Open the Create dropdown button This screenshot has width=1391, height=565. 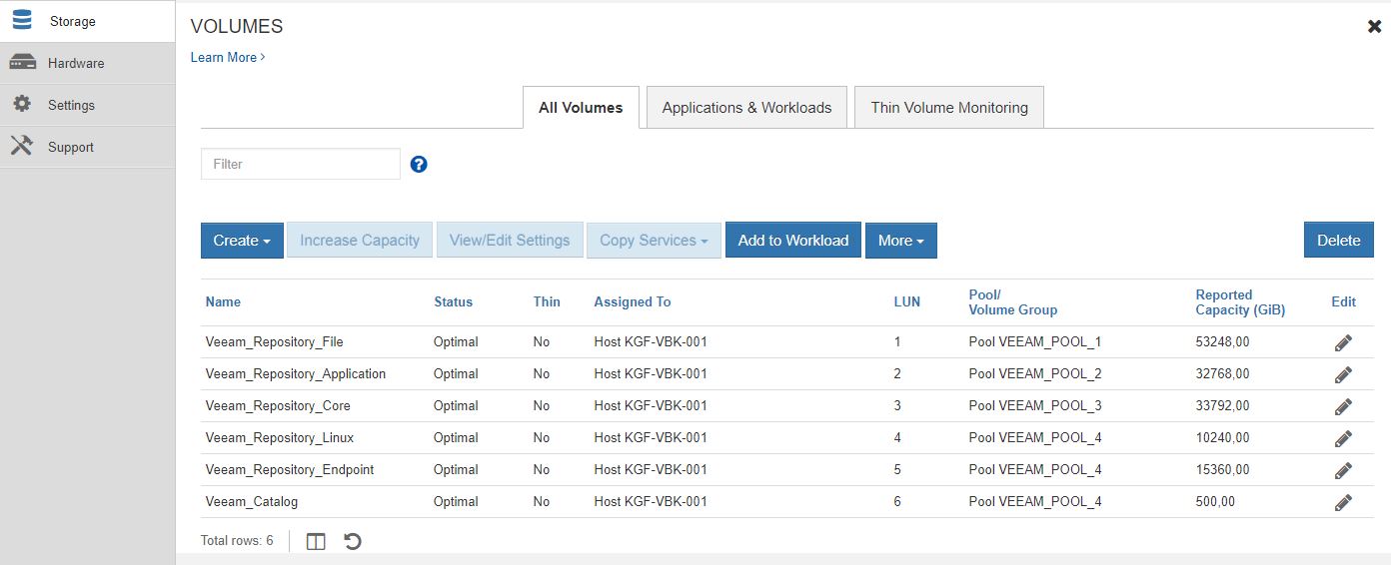[x=242, y=241]
